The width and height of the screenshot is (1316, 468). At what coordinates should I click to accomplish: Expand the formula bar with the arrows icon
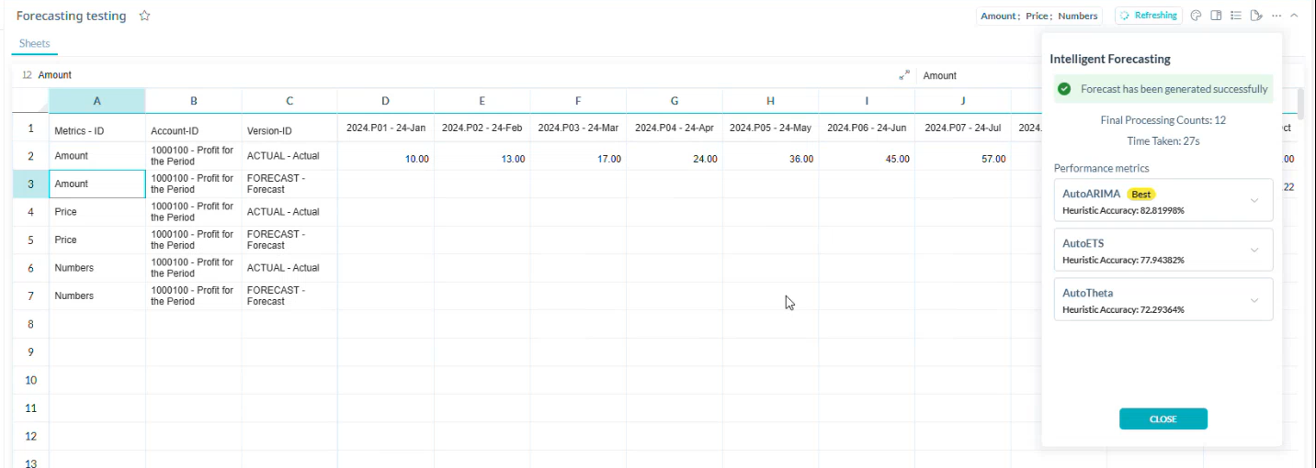tap(905, 75)
